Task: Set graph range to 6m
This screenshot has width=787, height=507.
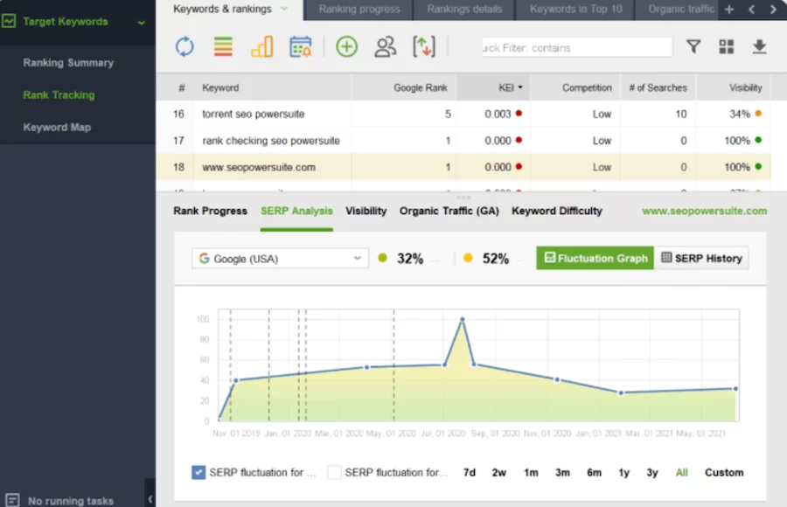Action: point(594,472)
